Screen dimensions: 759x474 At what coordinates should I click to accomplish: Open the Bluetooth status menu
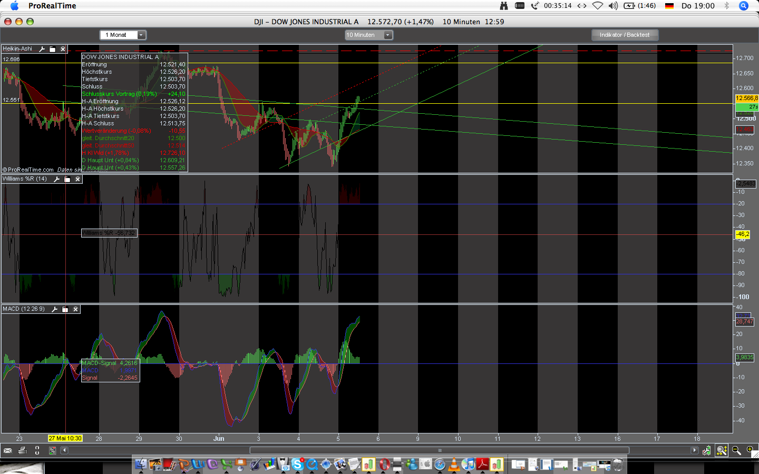tap(726, 6)
